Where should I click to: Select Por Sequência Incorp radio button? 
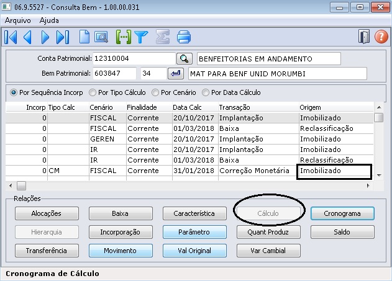[14, 92]
